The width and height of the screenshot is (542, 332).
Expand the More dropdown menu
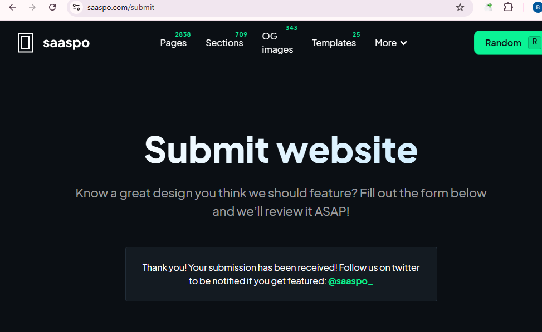pyautogui.click(x=390, y=43)
